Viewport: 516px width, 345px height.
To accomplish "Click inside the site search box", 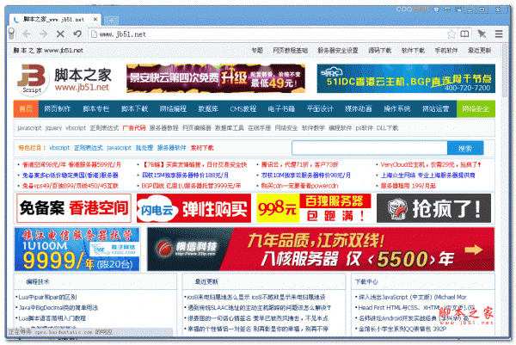I will [369, 148].
